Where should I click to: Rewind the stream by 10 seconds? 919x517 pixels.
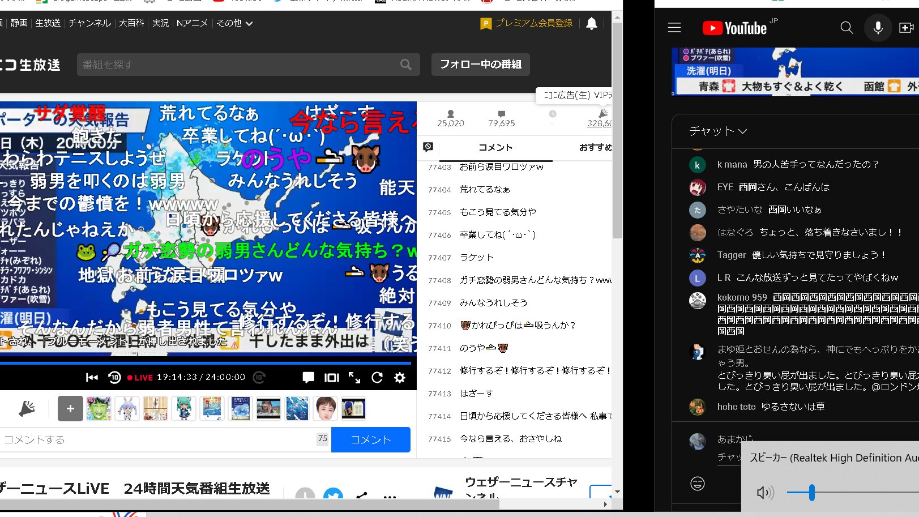click(x=114, y=378)
